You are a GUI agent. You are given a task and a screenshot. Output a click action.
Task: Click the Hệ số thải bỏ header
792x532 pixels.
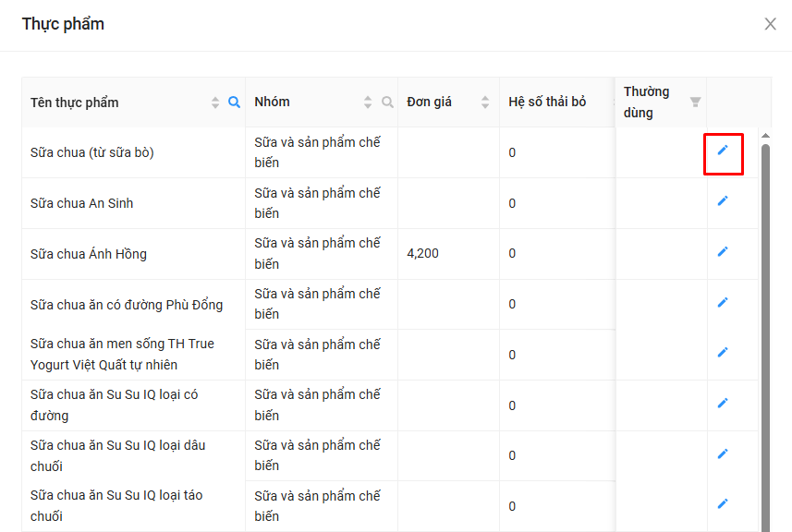(547, 102)
